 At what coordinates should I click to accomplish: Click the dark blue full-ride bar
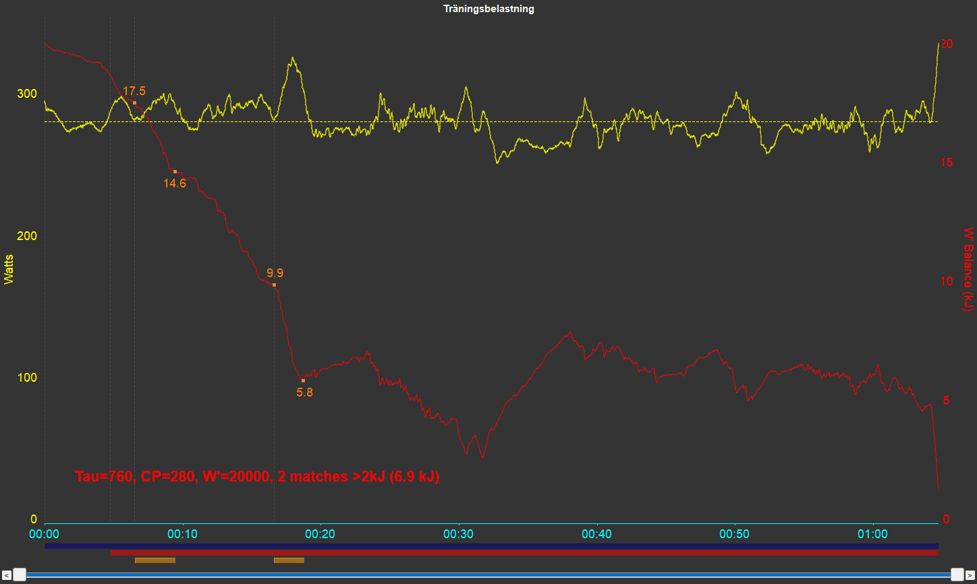coord(491,546)
